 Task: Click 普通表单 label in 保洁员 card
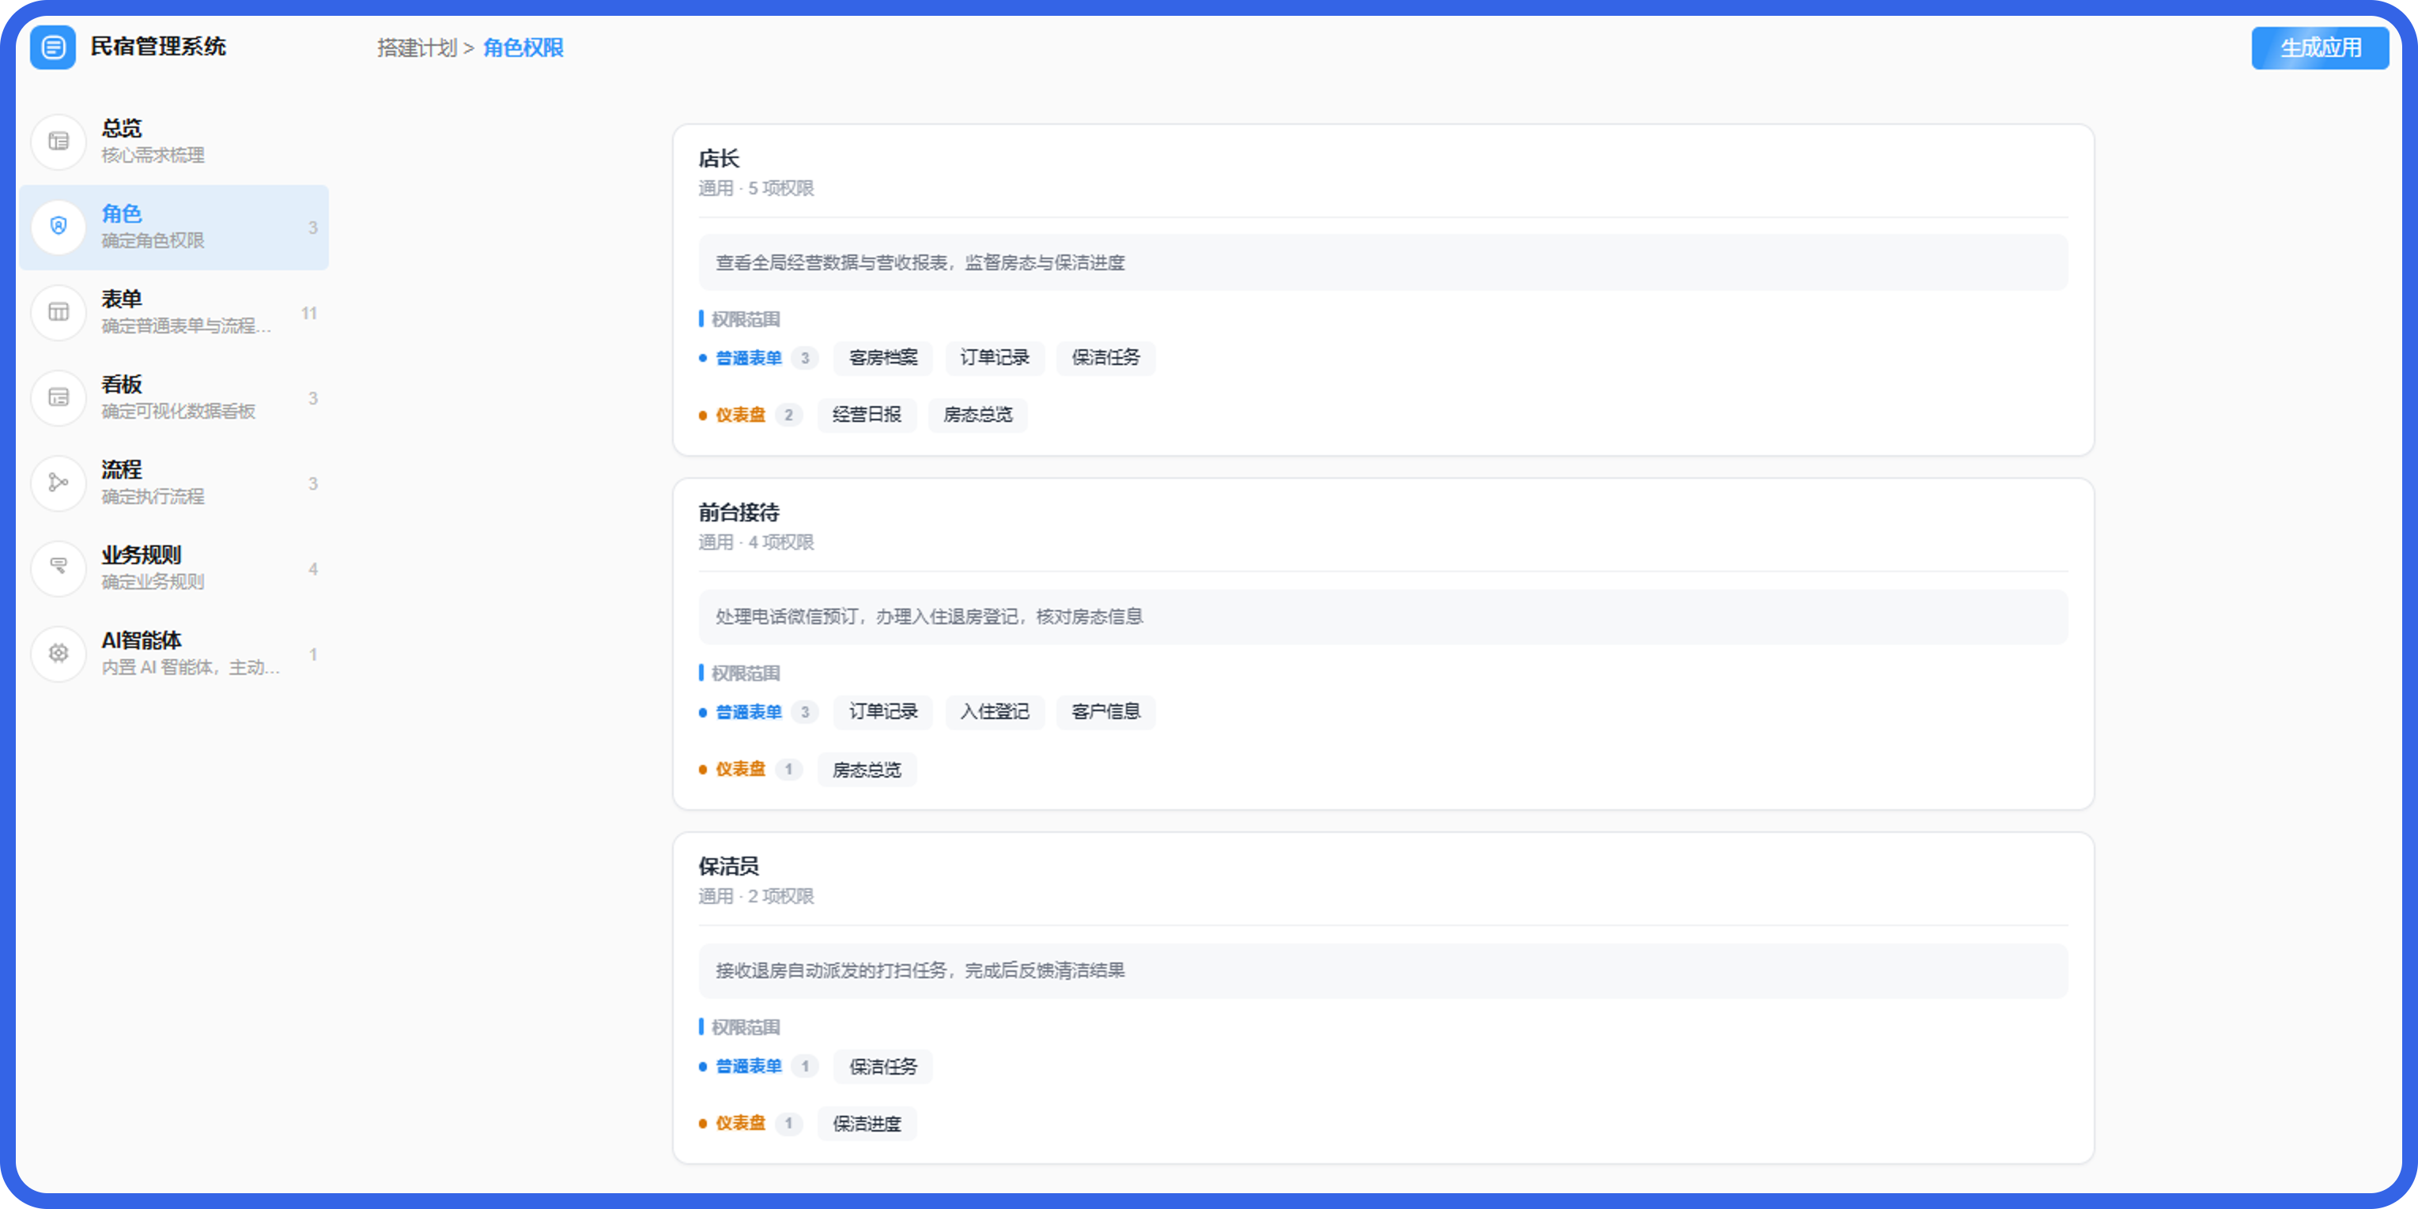[x=748, y=1067]
